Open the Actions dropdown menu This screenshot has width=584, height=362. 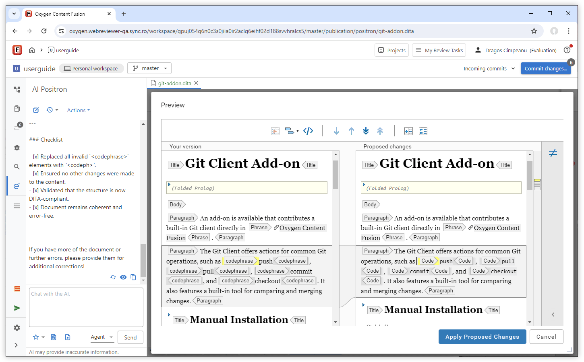pyautogui.click(x=79, y=110)
